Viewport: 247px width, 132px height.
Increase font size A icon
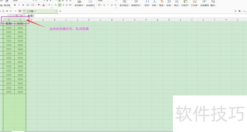click(47, 1)
